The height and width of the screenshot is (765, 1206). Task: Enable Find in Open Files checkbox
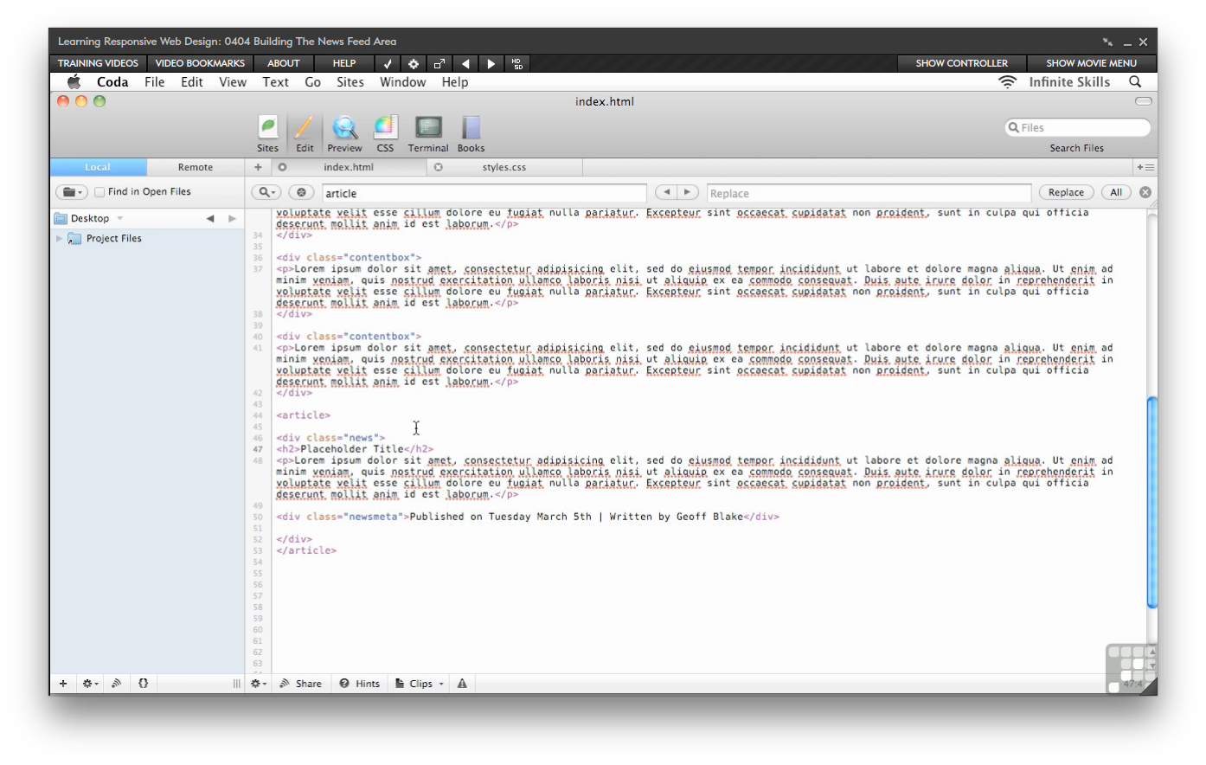click(x=99, y=192)
